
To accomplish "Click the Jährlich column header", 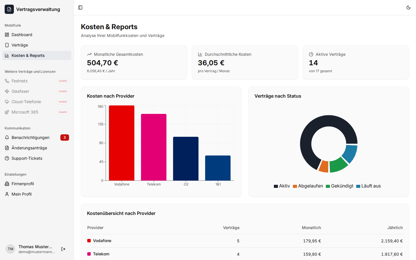I will [395, 228].
